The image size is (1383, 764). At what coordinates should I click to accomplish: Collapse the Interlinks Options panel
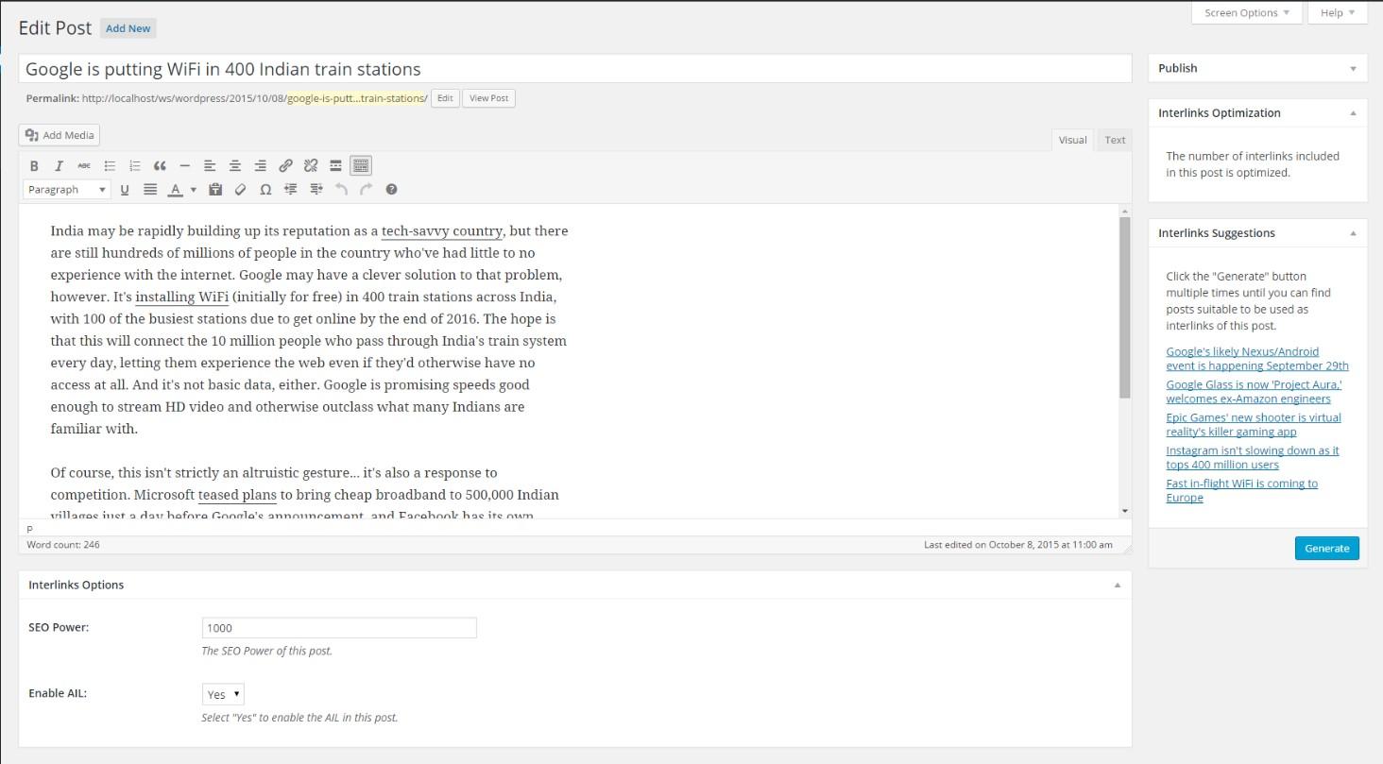click(1117, 585)
